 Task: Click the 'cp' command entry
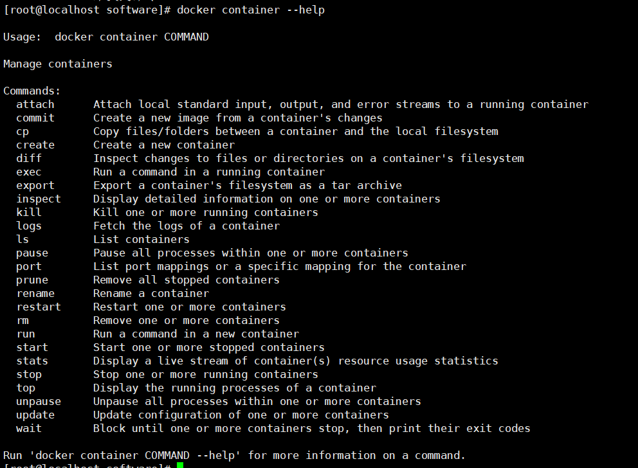coord(23,131)
